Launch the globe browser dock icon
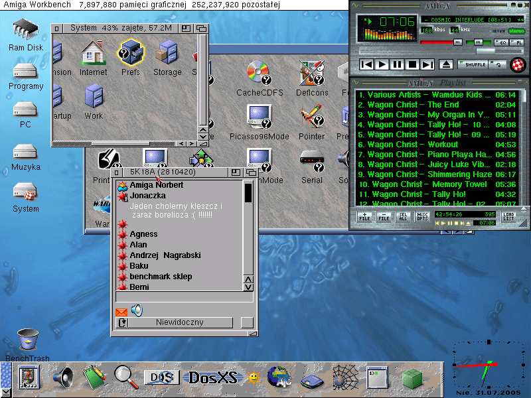 [279, 377]
